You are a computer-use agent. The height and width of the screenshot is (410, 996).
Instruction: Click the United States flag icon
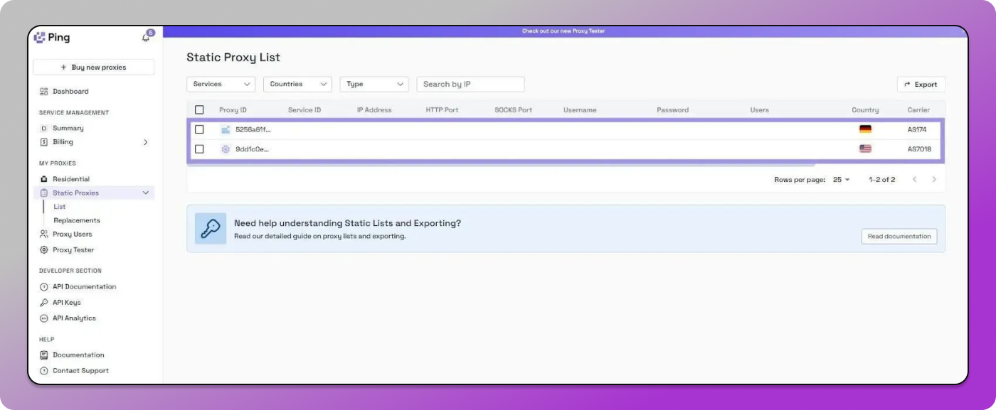tap(865, 149)
